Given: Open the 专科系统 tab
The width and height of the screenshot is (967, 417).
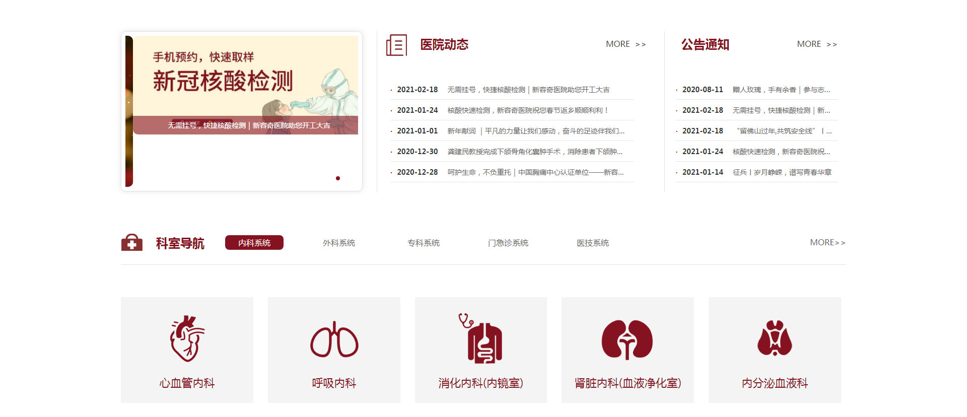Looking at the screenshot, I should pyautogui.click(x=424, y=243).
